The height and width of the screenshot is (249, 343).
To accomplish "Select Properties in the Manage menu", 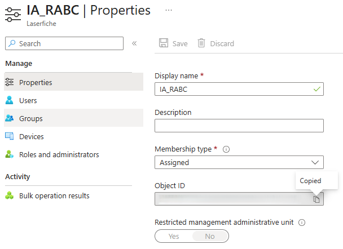I will 36,82.
